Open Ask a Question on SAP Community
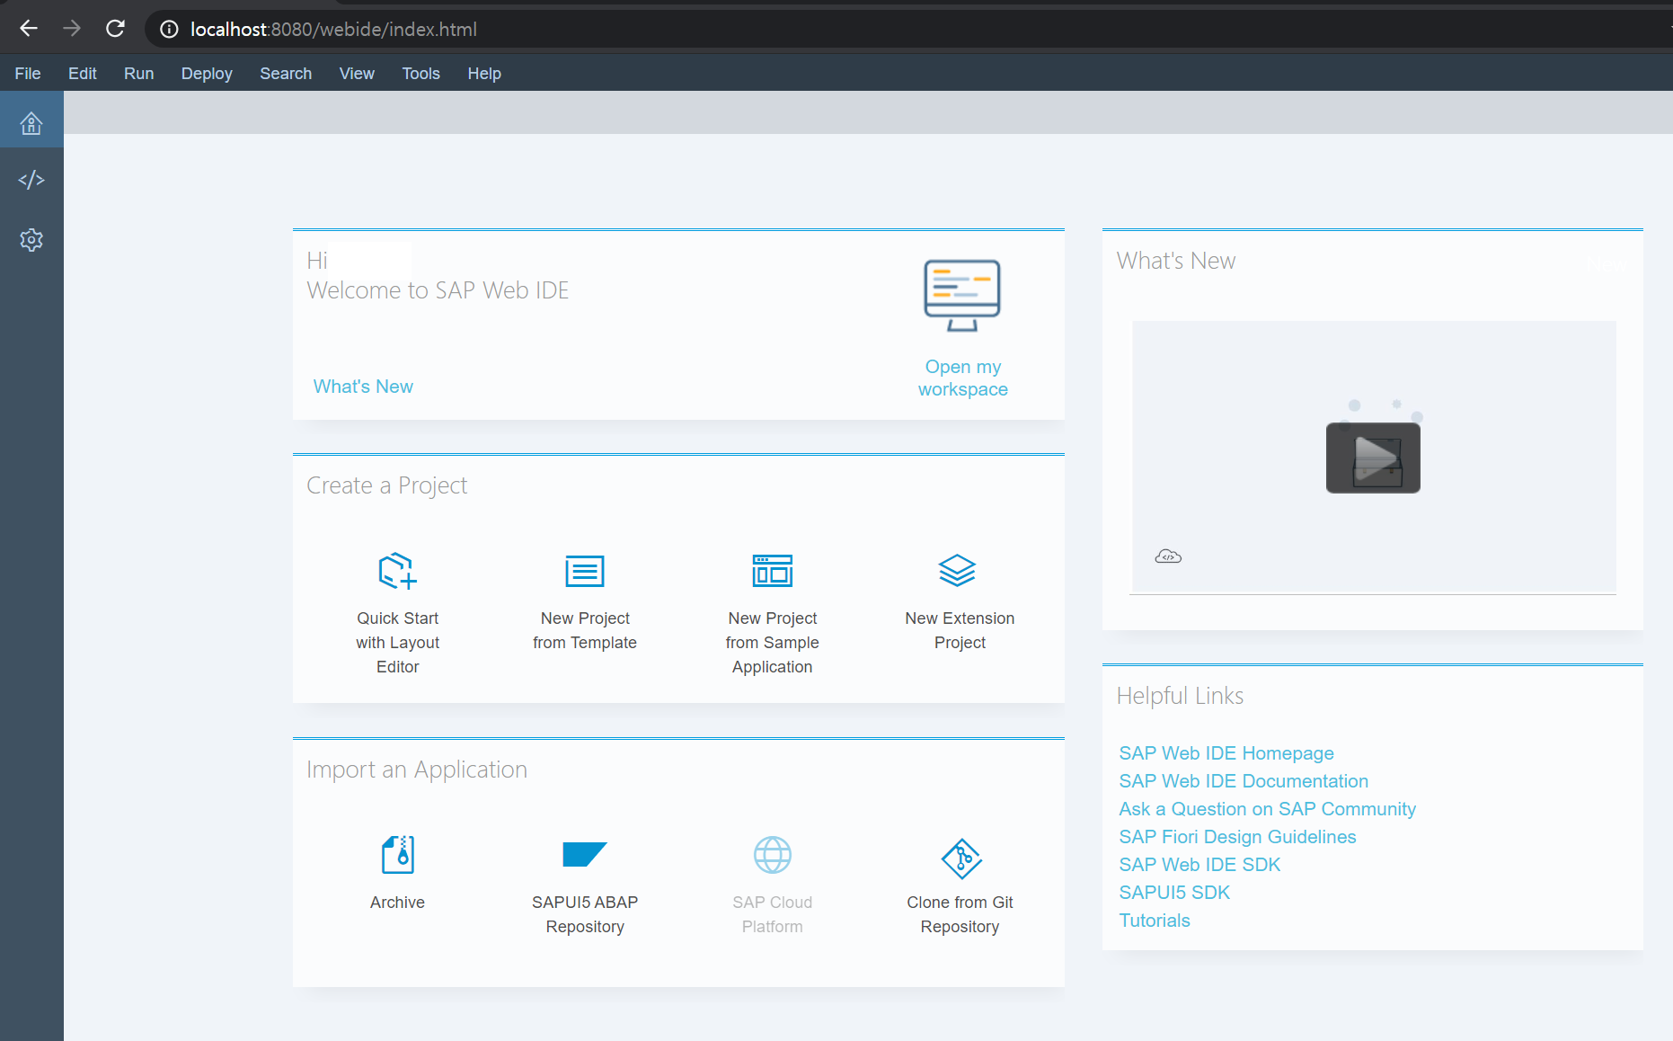Image resolution: width=1673 pixels, height=1041 pixels. point(1267,809)
